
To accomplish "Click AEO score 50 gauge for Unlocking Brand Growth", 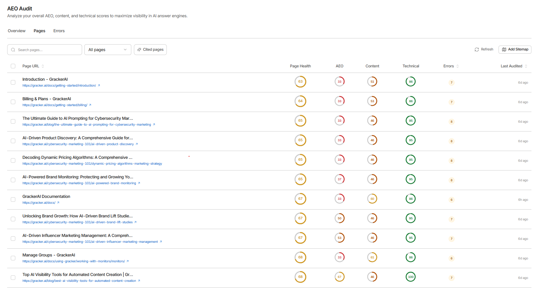I will tap(340, 218).
